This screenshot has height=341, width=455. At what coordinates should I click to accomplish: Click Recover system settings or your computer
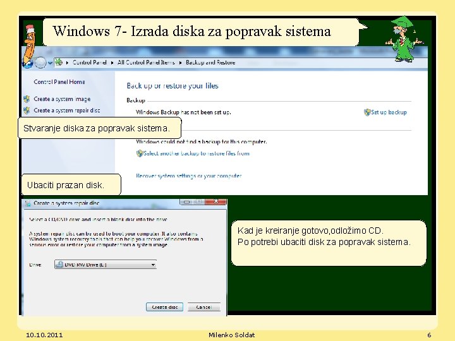[188, 176]
